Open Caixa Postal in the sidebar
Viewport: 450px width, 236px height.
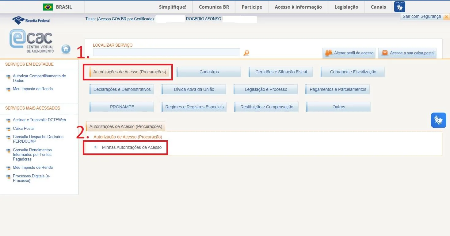24,128
